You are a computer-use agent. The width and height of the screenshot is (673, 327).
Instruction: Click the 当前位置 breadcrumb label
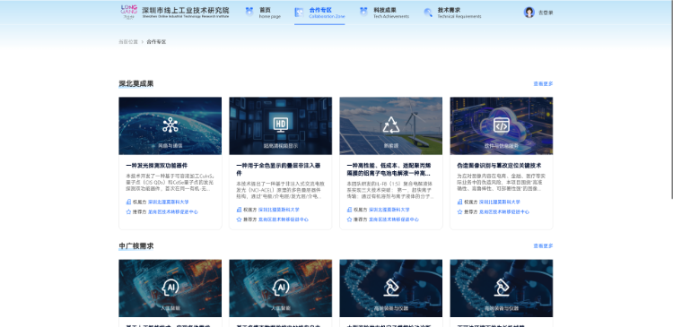(128, 42)
